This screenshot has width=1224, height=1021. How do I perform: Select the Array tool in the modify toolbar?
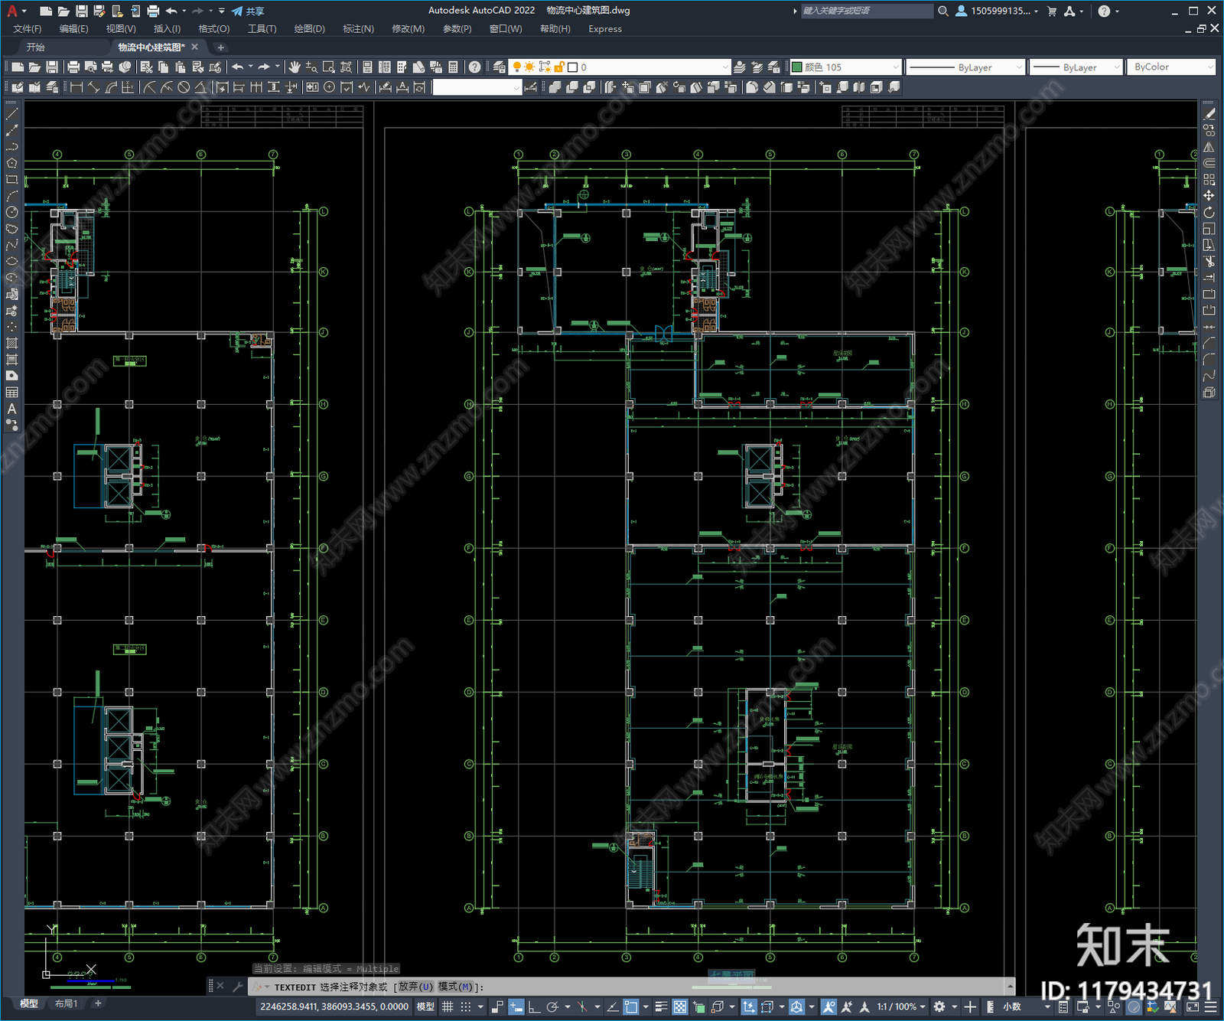click(x=1209, y=179)
